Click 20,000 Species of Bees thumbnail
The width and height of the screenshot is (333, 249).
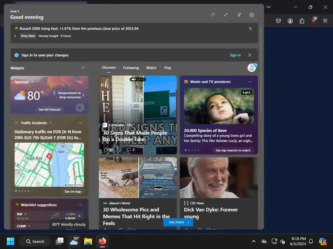[x=219, y=106]
